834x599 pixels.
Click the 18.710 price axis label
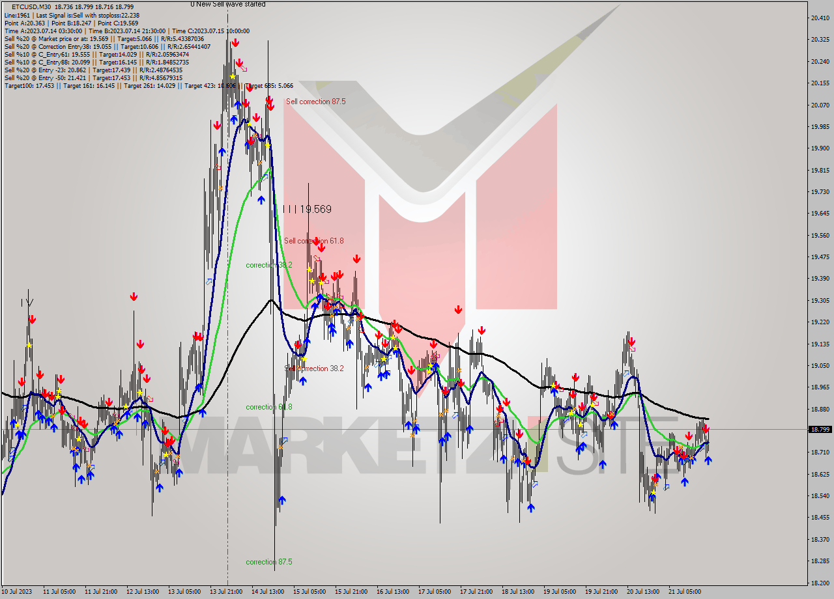click(820, 452)
